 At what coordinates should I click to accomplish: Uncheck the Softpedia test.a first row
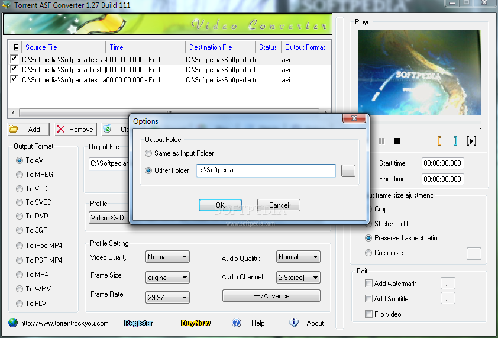(x=14, y=59)
